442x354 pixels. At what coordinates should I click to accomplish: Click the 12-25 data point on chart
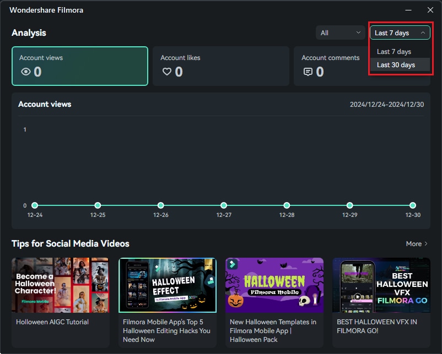tap(98, 205)
